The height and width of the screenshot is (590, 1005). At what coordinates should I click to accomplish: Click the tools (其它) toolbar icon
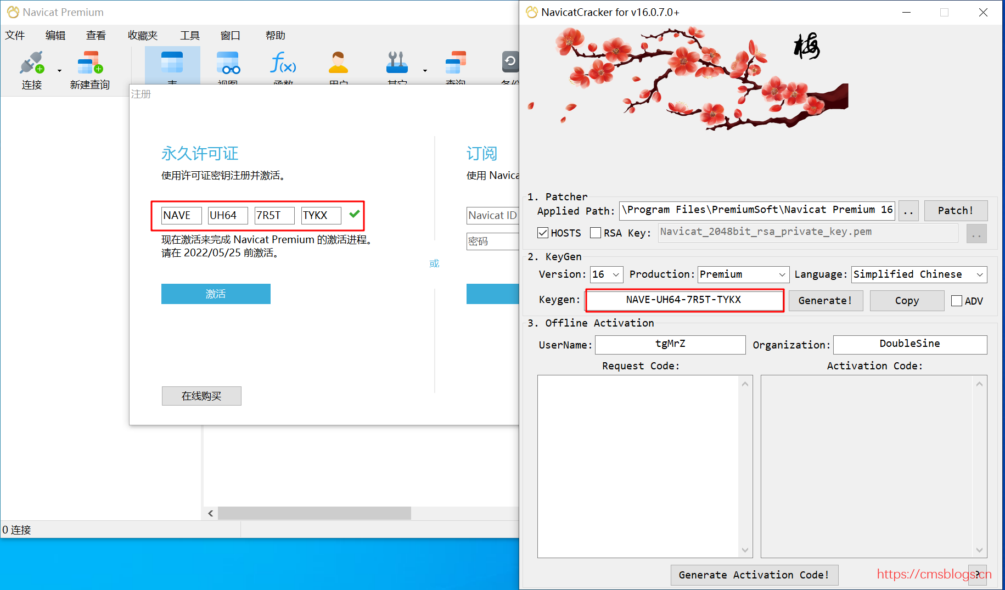point(397,63)
